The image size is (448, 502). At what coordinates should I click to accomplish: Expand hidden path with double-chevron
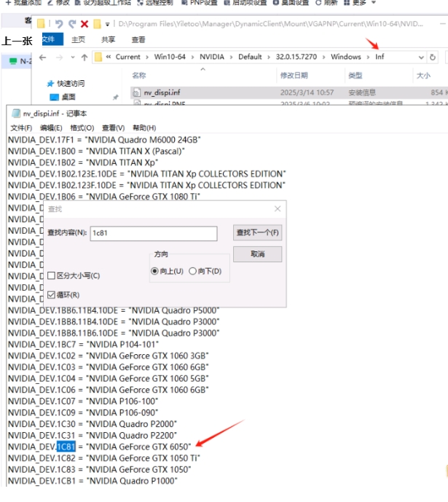(109, 57)
